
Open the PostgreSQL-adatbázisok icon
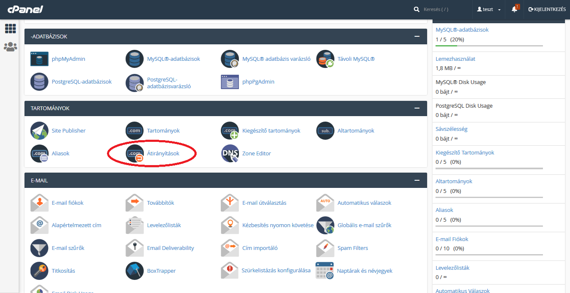(40, 82)
